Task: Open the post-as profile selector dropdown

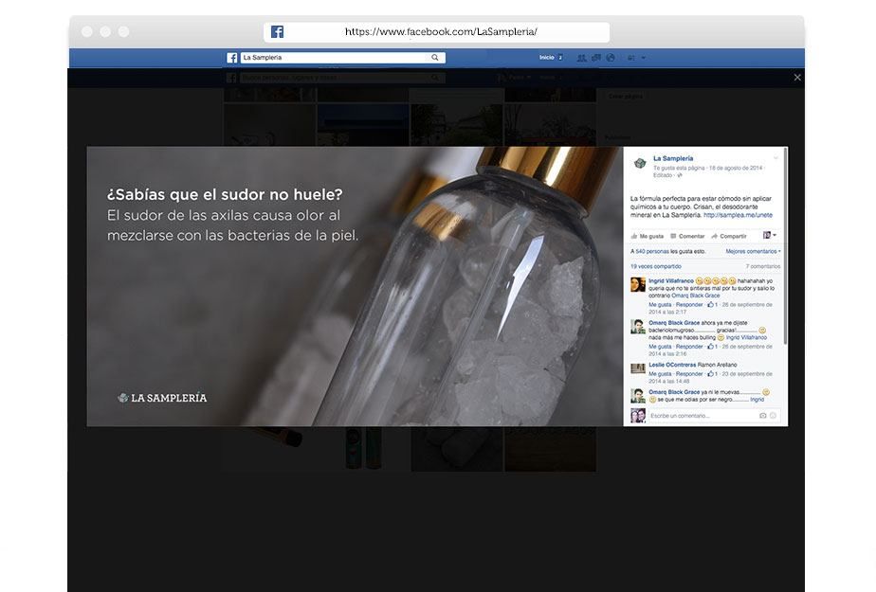Action: click(x=770, y=236)
